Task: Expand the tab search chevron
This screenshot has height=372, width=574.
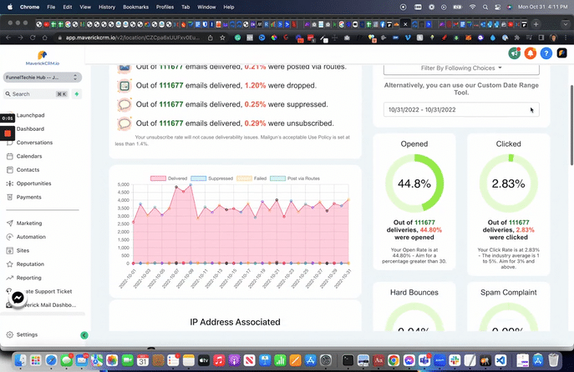Action: [566, 24]
